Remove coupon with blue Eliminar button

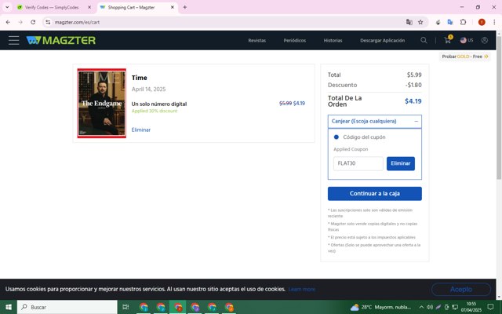point(401,163)
